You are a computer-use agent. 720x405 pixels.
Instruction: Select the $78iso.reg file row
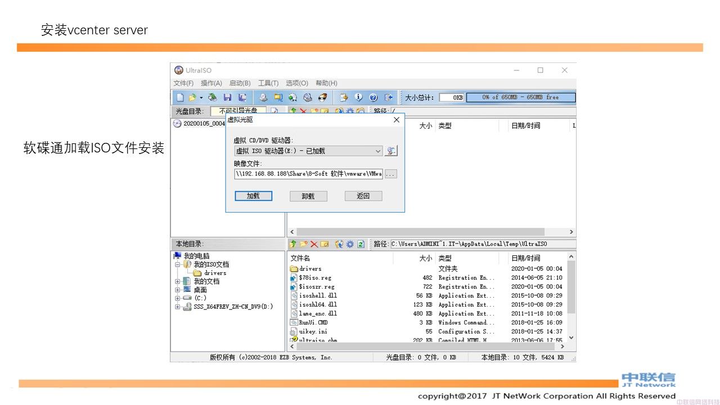426,277
